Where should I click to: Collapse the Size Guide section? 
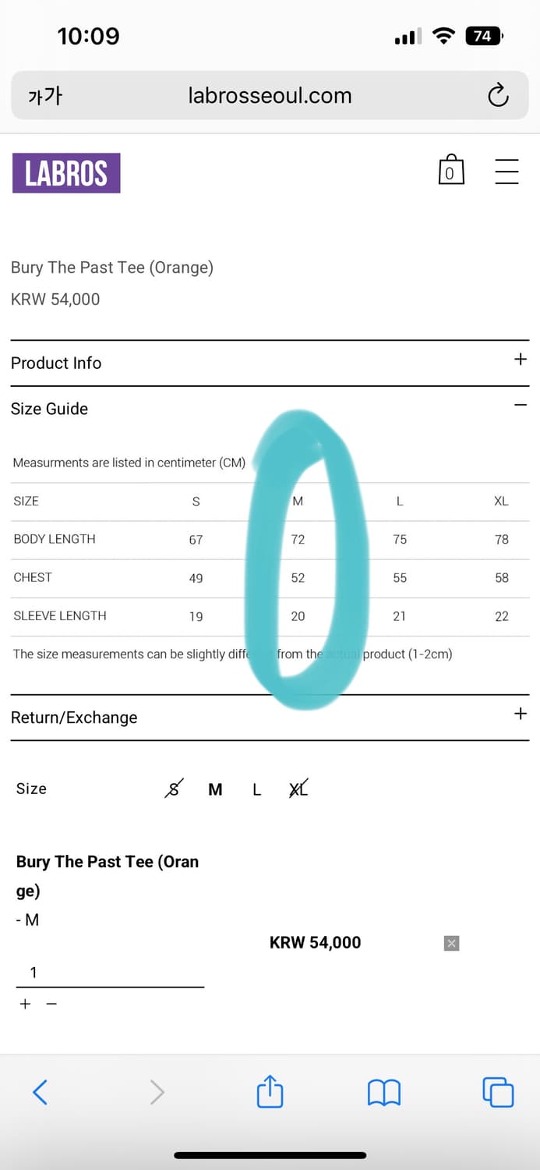pyautogui.click(x=270, y=409)
